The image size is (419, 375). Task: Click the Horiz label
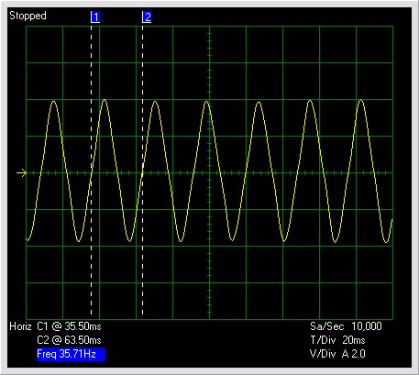pos(20,326)
